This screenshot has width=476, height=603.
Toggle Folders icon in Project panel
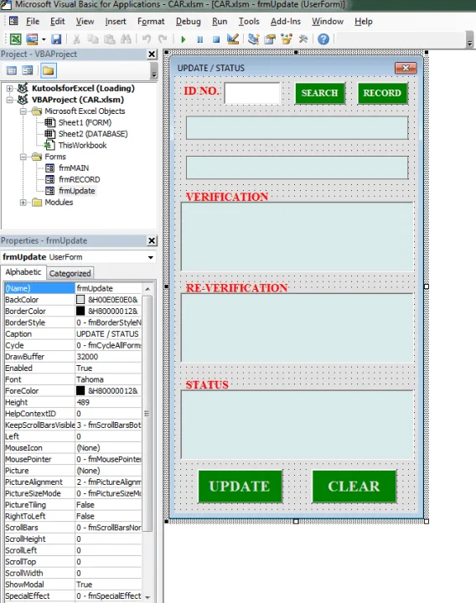pos(48,70)
